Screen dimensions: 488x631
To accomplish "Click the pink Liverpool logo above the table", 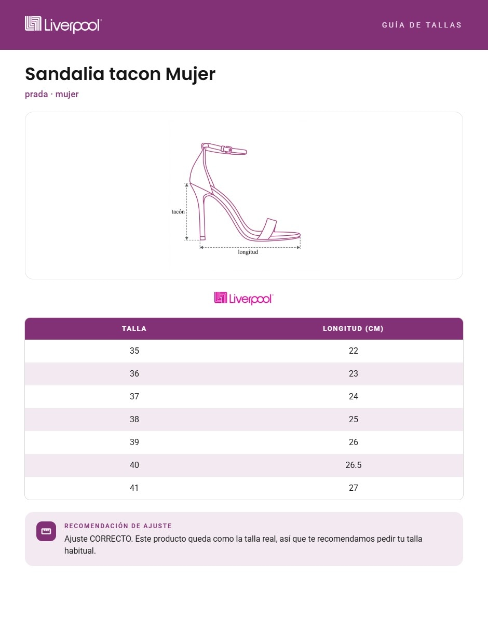I will [243, 298].
